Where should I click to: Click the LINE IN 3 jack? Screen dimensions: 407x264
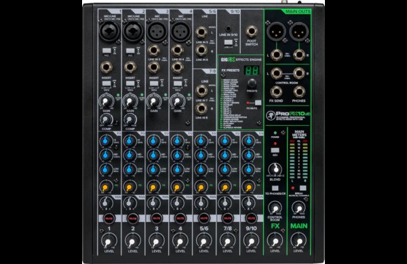click(x=154, y=51)
